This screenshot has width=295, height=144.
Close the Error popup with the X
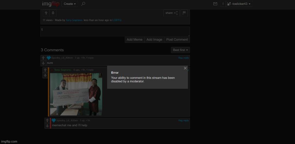[185, 68]
